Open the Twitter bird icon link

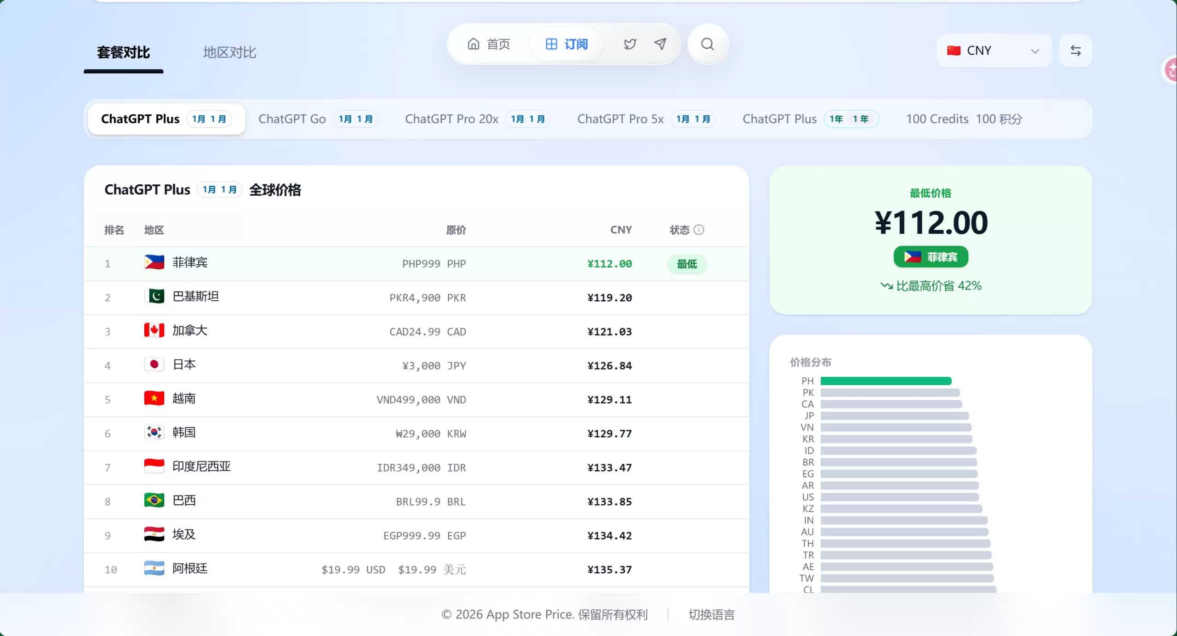[630, 44]
